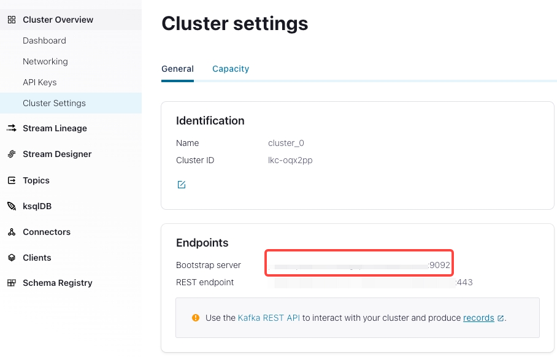Viewport: 557px width, 357px height.
Task: Open Dashboard in the sidebar
Action: pyautogui.click(x=44, y=40)
